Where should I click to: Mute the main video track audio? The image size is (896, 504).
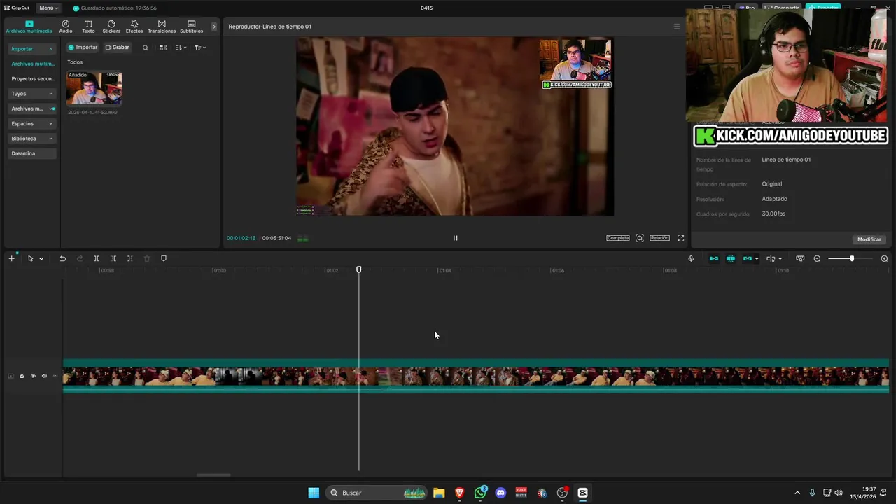pyautogui.click(x=44, y=376)
